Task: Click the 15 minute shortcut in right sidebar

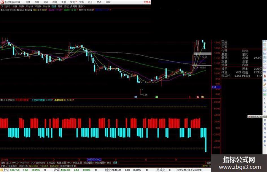Action: pos(265,107)
